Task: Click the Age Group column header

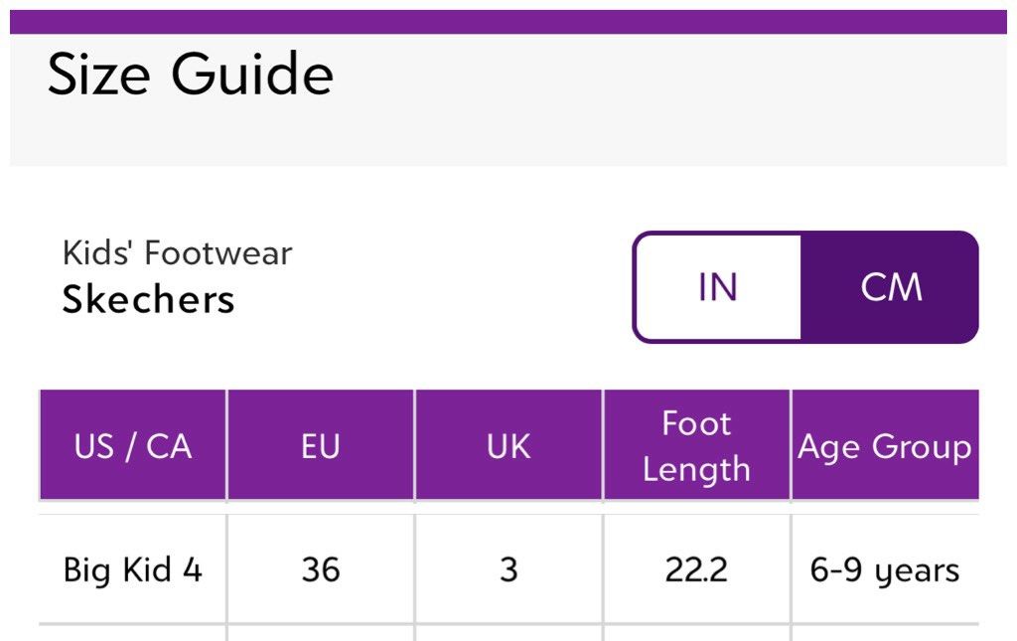Action: coord(885,445)
